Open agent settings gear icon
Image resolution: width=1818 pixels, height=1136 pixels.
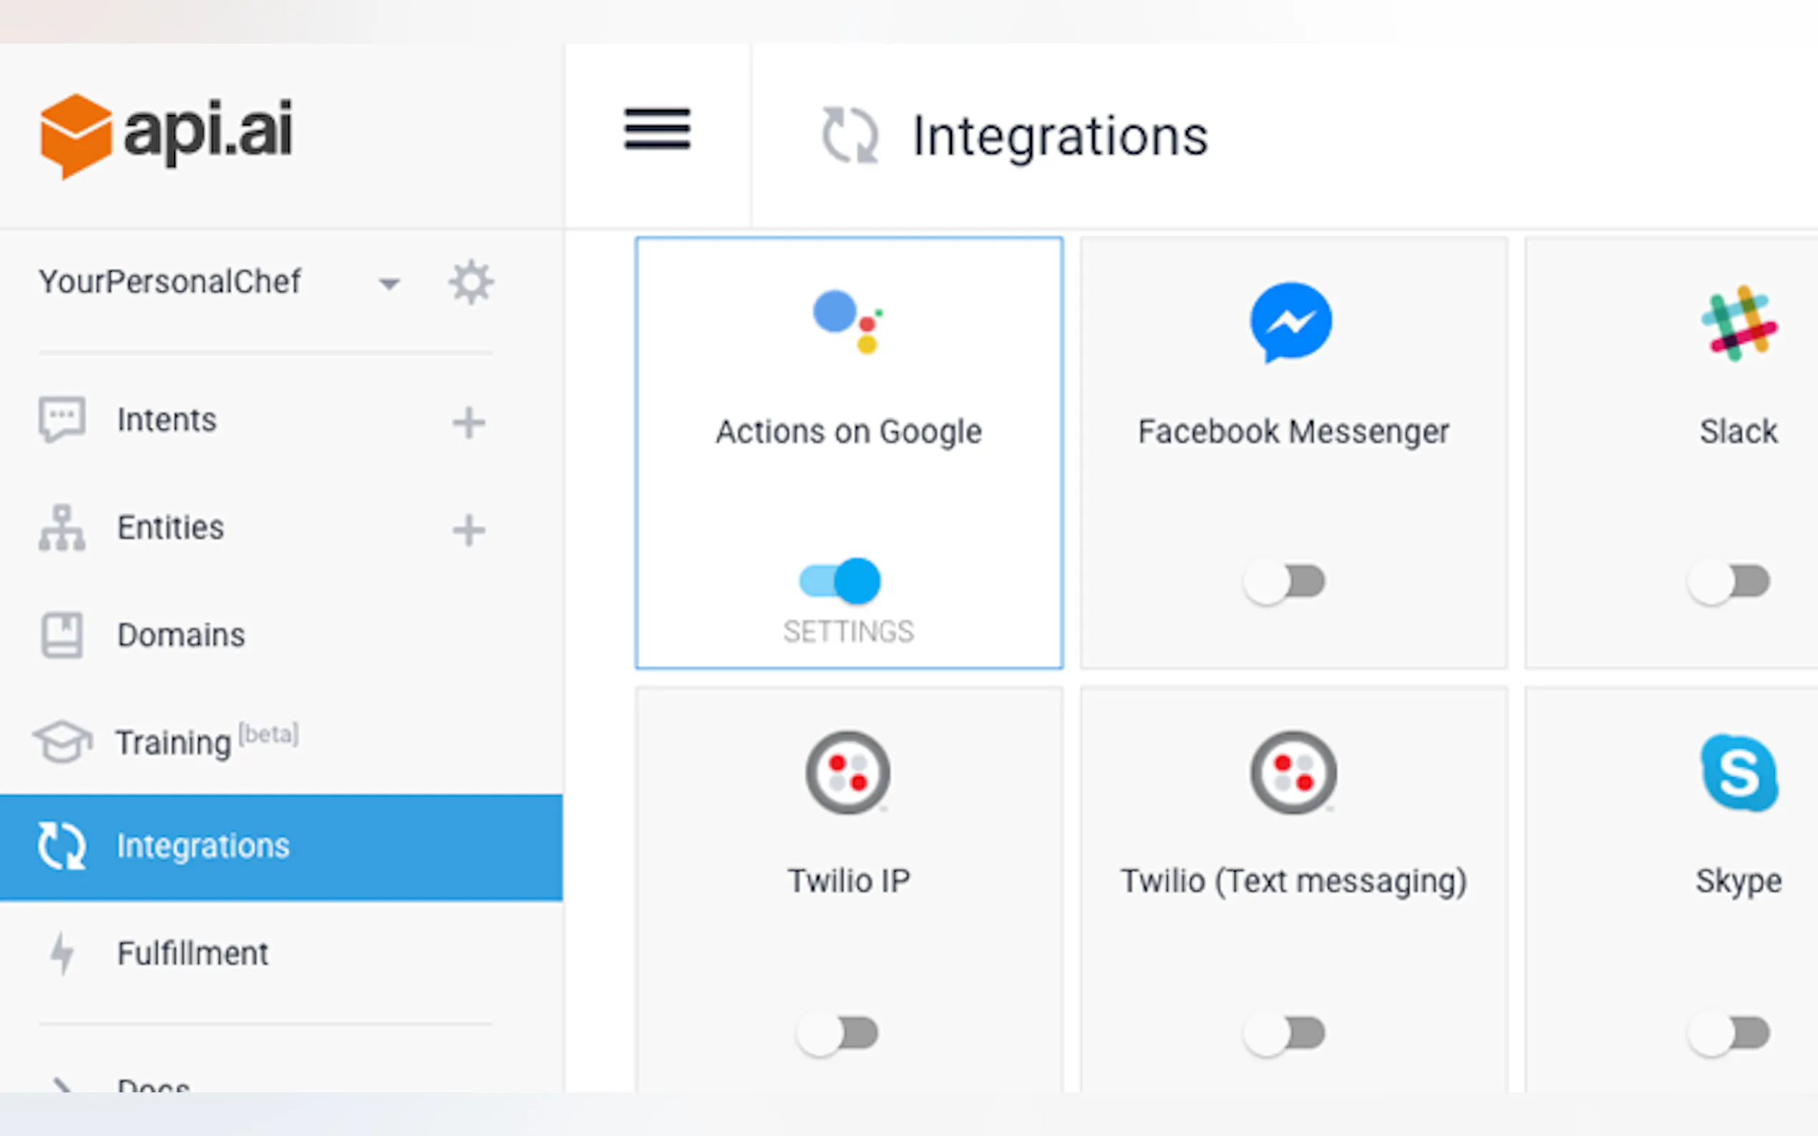(x=471, y=283)
